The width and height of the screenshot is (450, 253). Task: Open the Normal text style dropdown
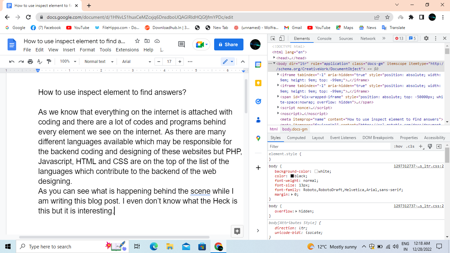[x=98, y=62]
